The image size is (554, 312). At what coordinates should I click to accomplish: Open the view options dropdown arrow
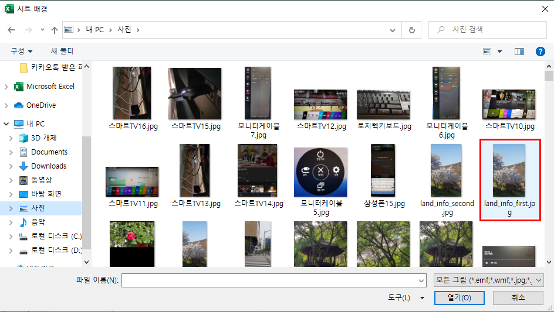499,52
